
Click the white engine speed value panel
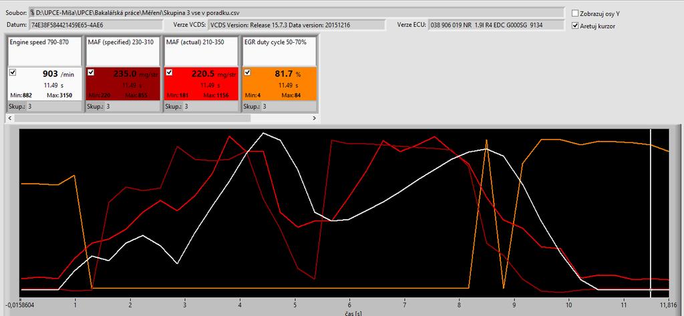(x=45, y=84)
